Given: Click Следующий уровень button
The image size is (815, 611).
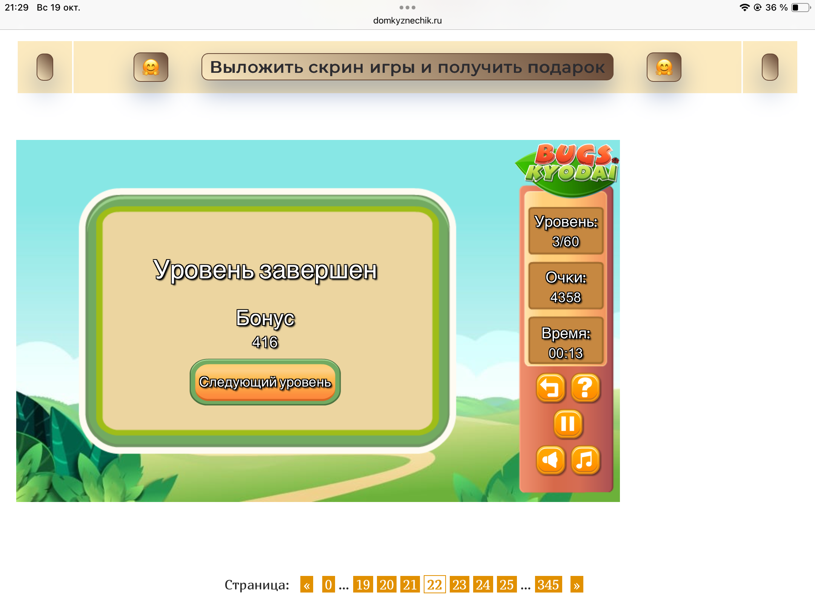Looking at the screenshot, I should tap(265, 382).
